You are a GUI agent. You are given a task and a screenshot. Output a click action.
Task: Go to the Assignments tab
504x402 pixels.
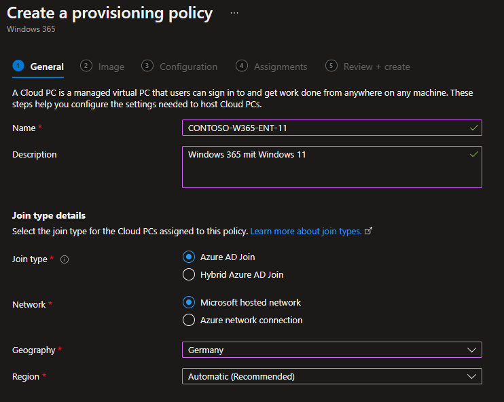(x=280, y=67)
